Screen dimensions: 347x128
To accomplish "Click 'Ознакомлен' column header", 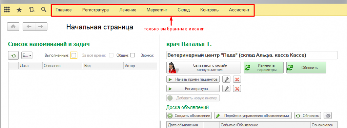I will [324, 125].
